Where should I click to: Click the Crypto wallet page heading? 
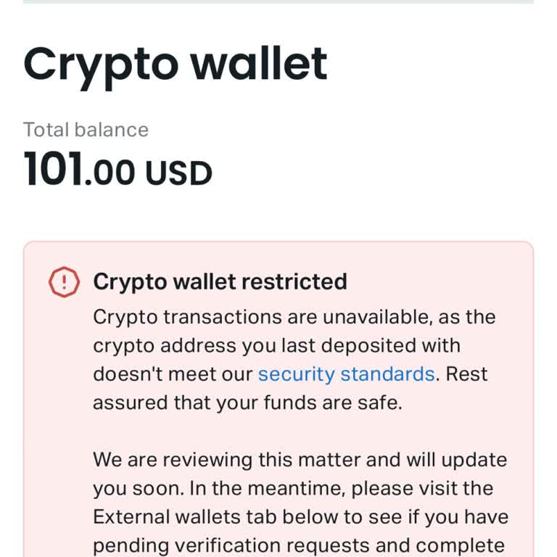pos(176,65)
